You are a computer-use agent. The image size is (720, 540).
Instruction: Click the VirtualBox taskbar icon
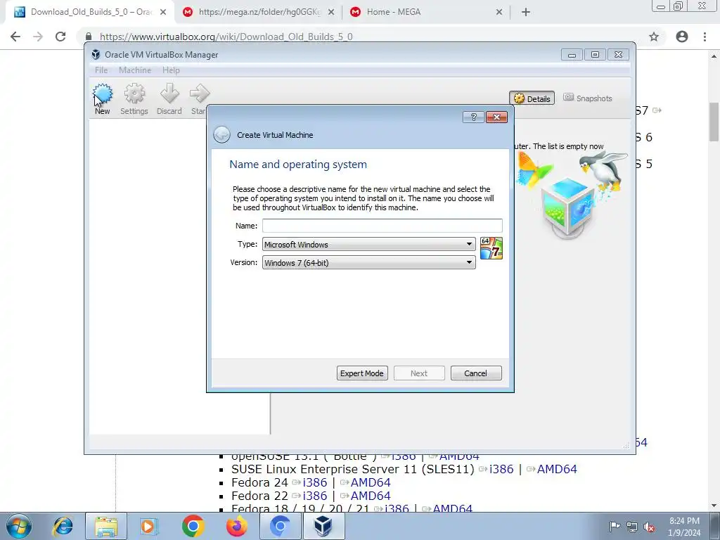(x=323, y=526)
